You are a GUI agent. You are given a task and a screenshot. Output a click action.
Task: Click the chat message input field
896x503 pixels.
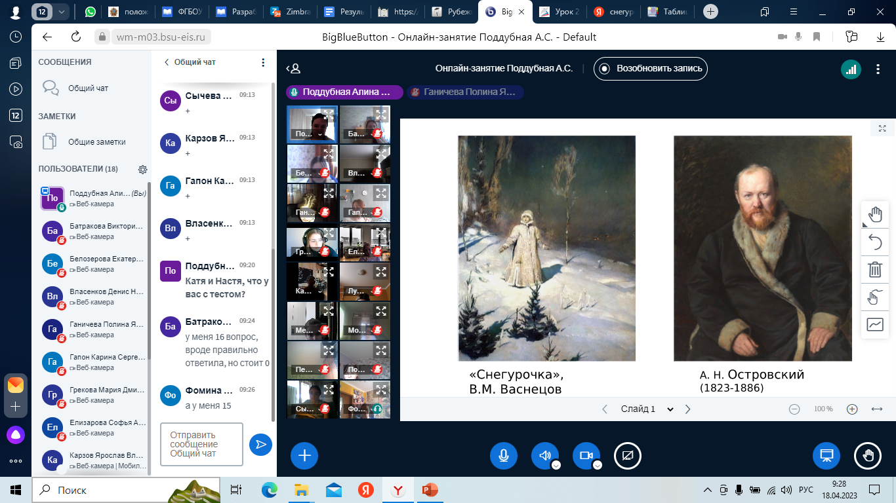[x=201, y=444]
